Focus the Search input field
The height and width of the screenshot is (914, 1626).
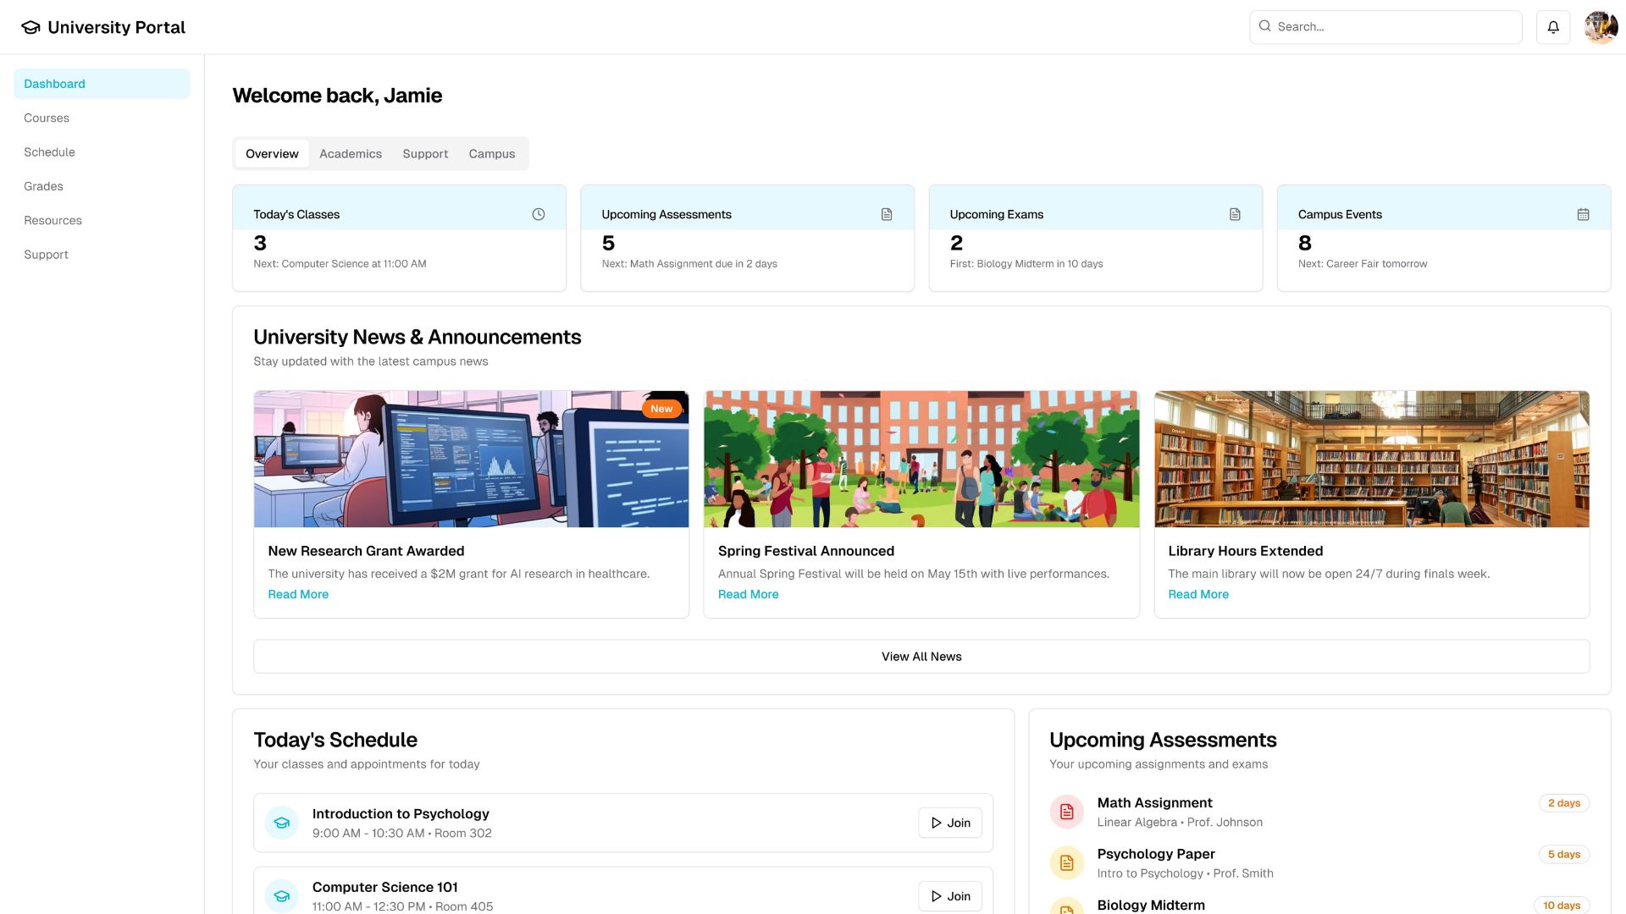1385,27
